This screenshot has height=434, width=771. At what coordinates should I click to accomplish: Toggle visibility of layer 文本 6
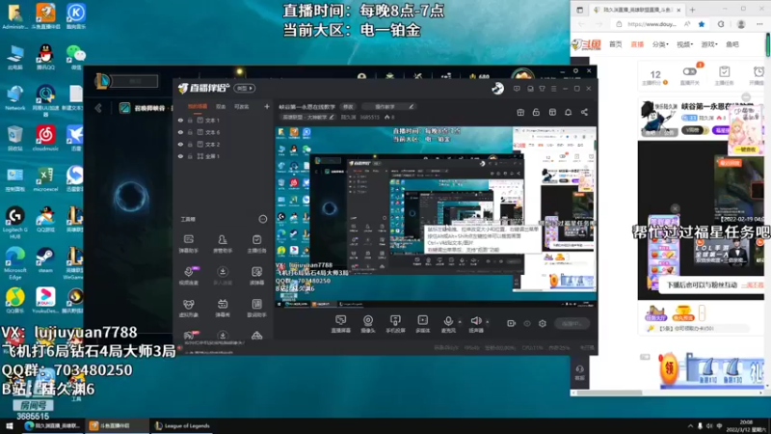tap(180, 132)
